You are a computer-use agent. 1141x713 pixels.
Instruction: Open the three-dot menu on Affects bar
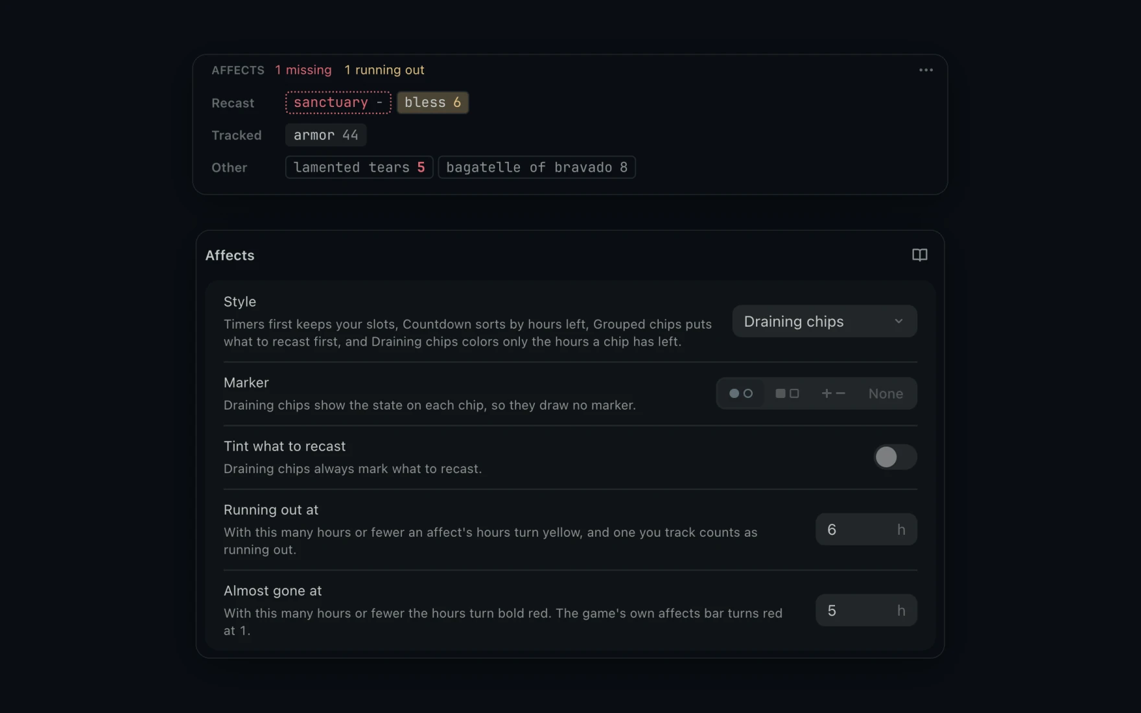pos(926,70)
